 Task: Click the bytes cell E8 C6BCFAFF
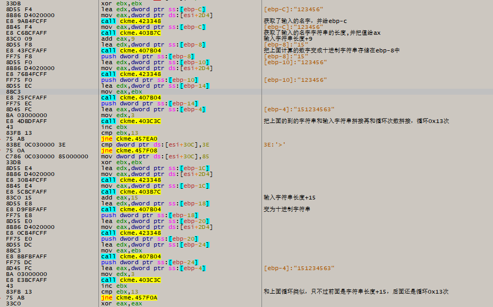click(x=26, y=33)
